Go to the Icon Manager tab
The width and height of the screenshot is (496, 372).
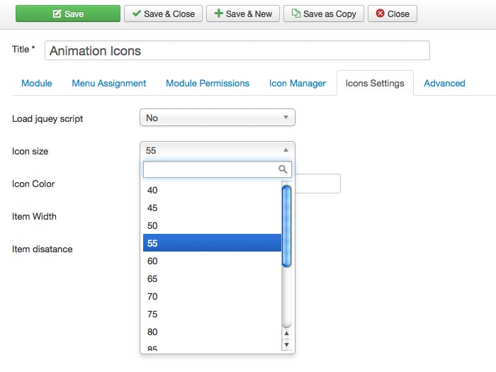pyautogui.click(x=298, y=83)
